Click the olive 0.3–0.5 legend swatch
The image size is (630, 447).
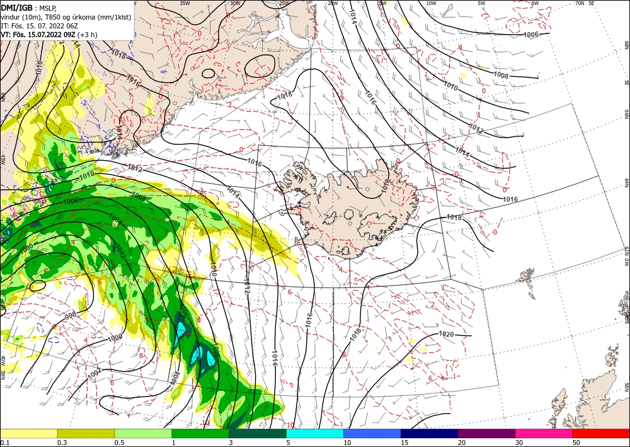tap(86, 433)
